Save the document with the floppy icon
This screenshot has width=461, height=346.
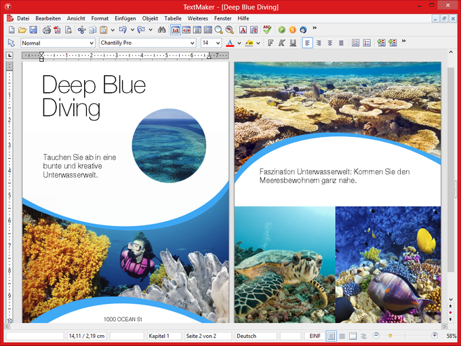[x=33, y=30]
